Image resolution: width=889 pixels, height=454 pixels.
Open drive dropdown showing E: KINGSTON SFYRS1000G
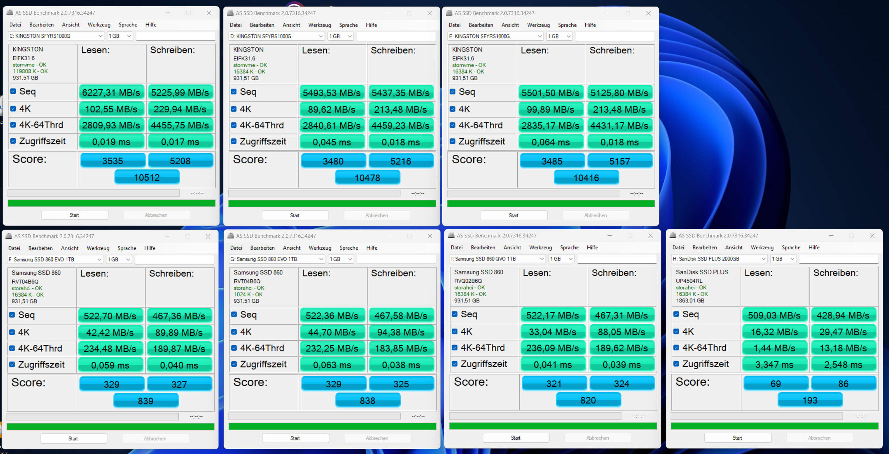(x=495, y=36)
